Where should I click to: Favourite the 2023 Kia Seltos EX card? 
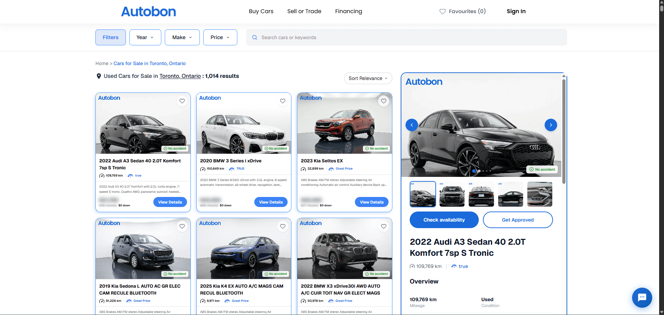384,101
